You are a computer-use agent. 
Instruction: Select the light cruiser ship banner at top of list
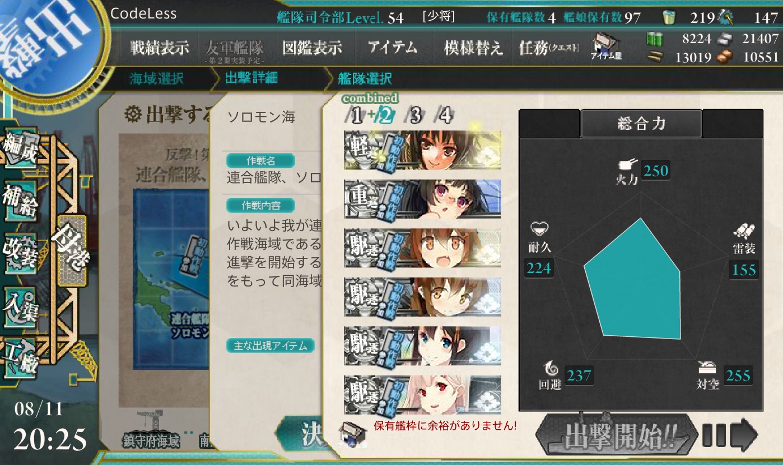click(x=422, y=150)
